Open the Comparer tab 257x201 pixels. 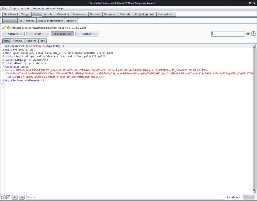pyautogui.click(x=111, y=14)
